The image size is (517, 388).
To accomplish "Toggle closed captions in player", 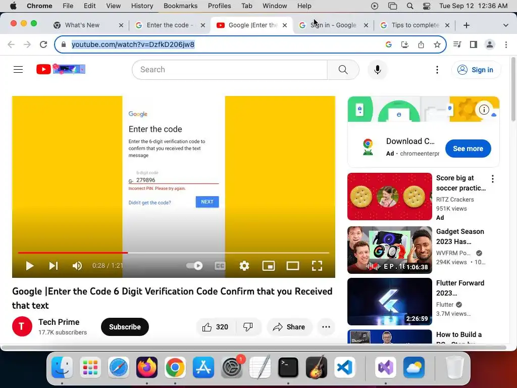I will click(x=220, y=266).
